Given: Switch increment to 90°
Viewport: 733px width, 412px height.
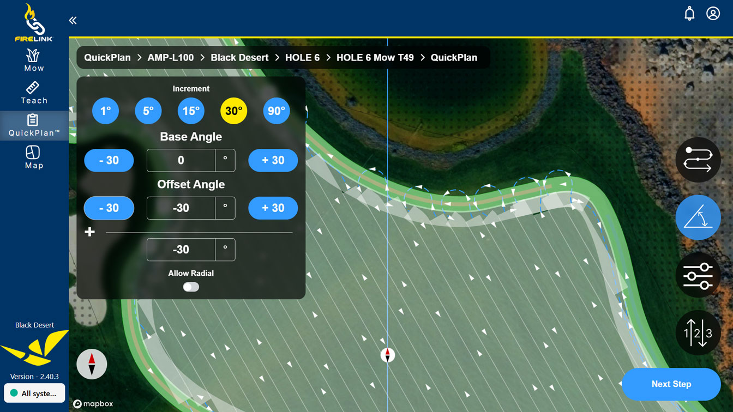Looking at the screenshot, I should pos(277,110).
